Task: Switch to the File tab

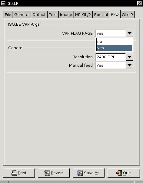Action: pos(8,14)
